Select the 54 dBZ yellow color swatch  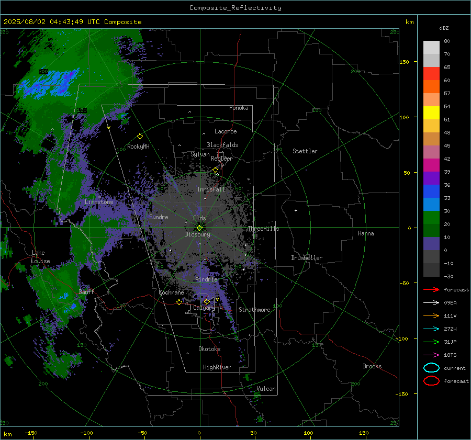click(431, 113)
